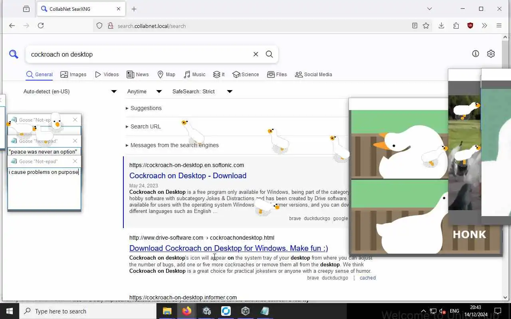Submit search with the magnifier button
Viewport: 511px width, 319px height.
click(269, 54)
